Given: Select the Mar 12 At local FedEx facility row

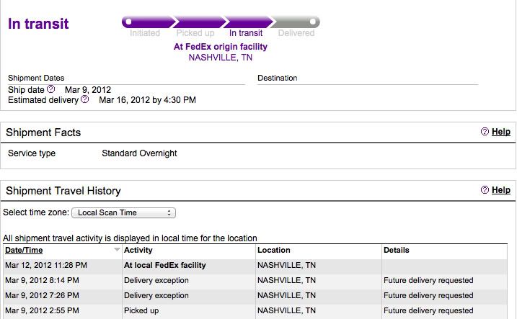Looking at the screenshot, I should click(255, 265).
